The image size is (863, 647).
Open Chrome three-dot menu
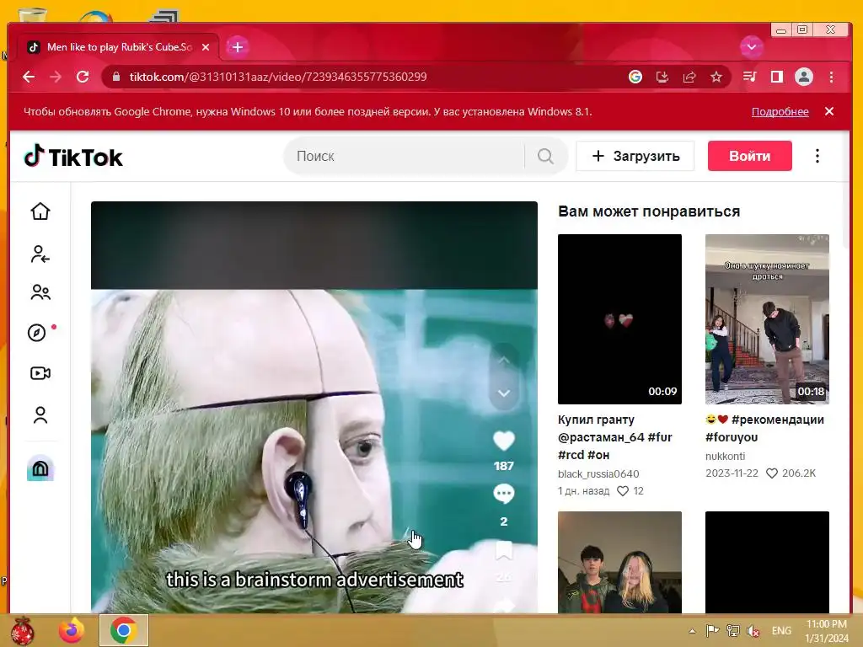pos(832,77)
